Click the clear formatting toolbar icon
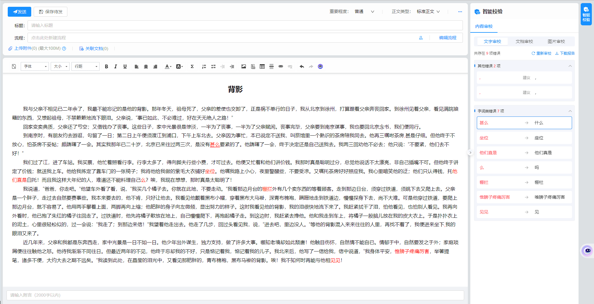The image size is (594, 304). (x=14, y=66)
